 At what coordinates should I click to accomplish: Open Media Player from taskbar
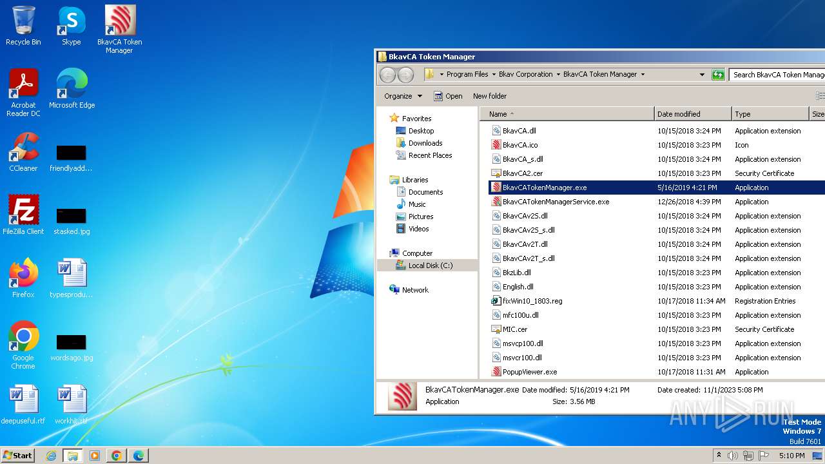pyautogui.click(x=95, y=456)
